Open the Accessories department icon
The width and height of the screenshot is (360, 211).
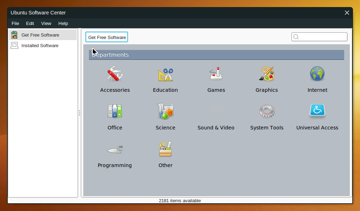point(115,74)
